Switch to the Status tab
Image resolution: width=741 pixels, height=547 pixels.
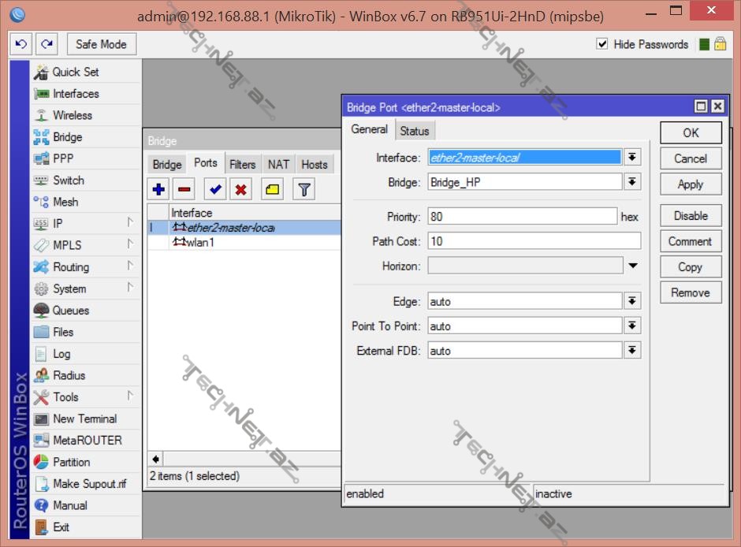pos(414,131)
